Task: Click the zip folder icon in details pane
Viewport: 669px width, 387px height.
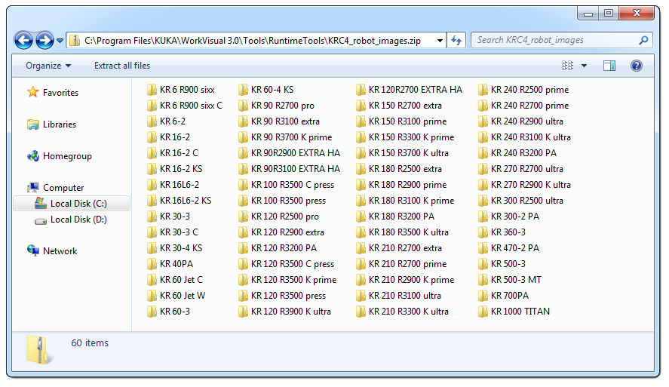Action: click(x=39, y=350)
